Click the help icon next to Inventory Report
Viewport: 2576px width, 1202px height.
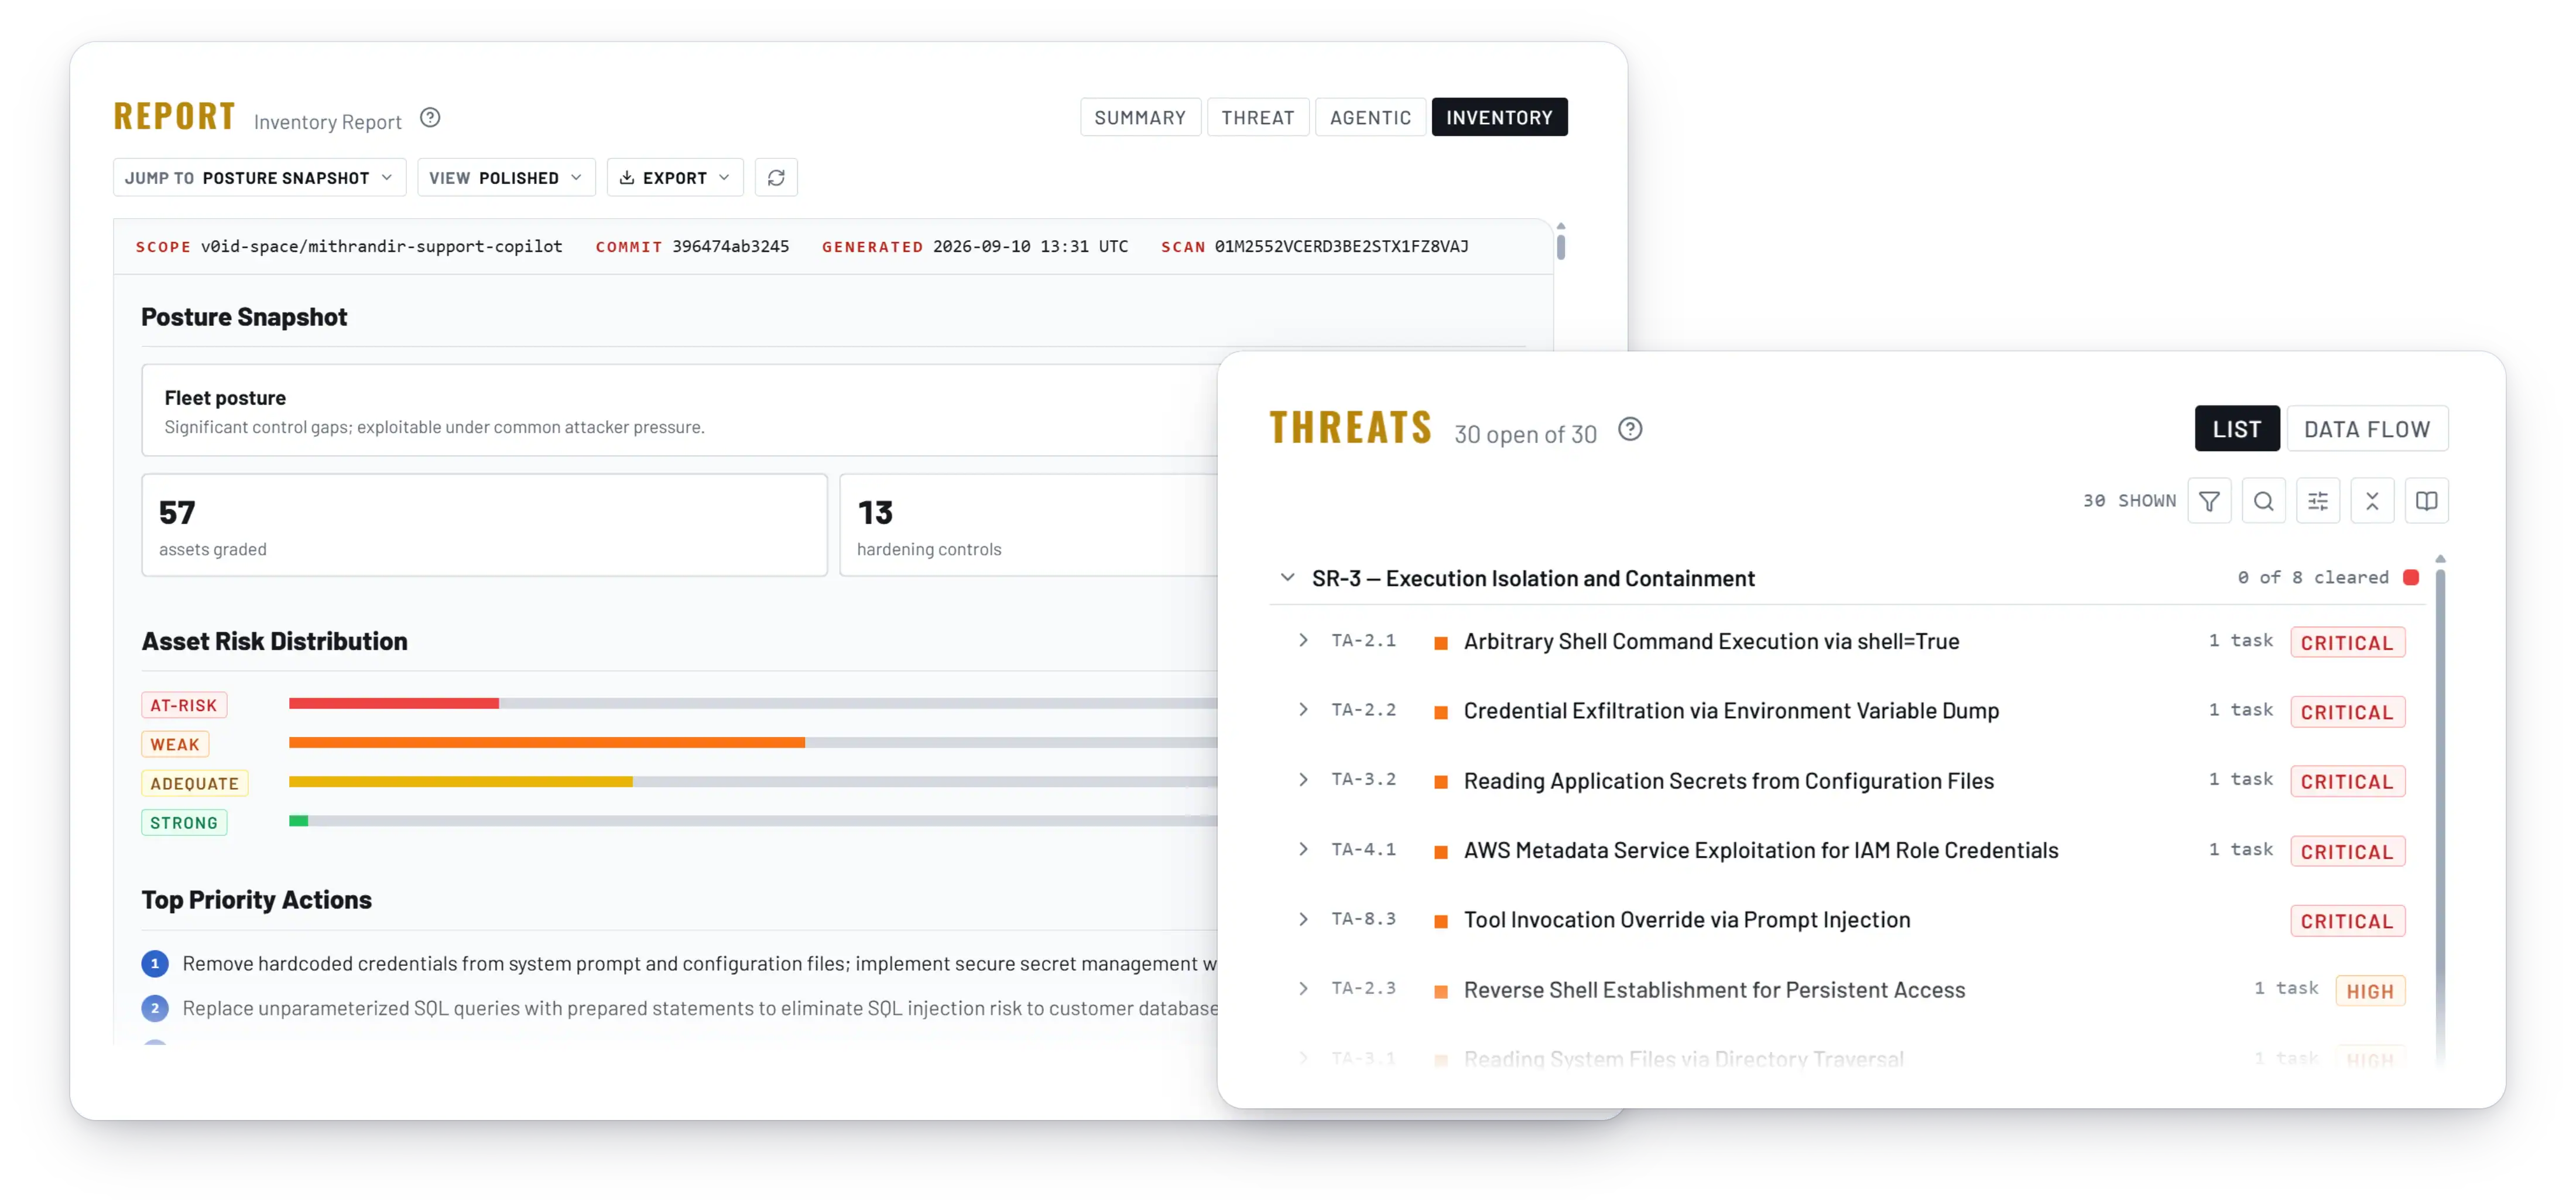point(430,118)
